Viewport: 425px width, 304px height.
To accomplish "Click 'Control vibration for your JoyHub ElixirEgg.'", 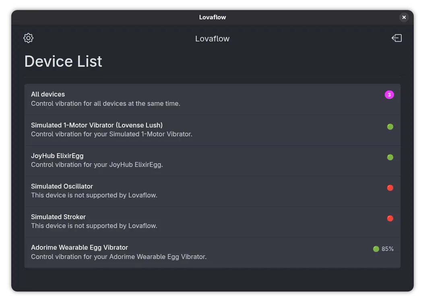I will coord(97,165).
